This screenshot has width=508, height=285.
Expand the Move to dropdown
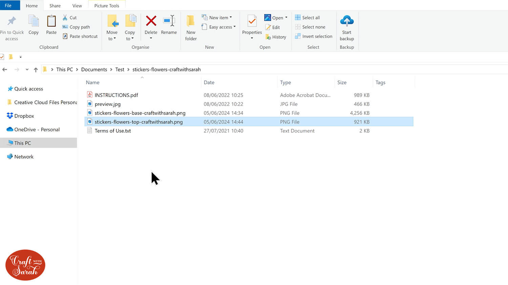(112, 39)
